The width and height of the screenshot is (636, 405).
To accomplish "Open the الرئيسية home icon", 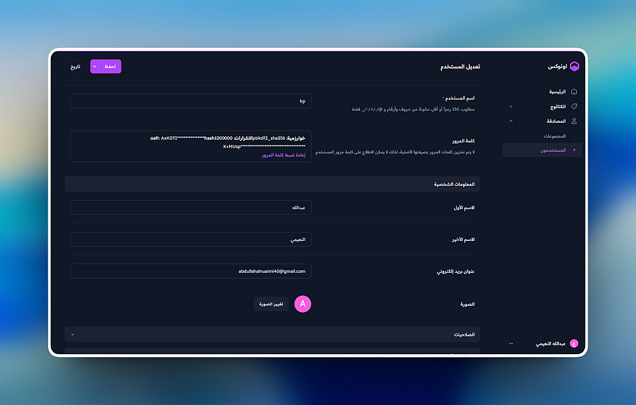I will [574, 92].
